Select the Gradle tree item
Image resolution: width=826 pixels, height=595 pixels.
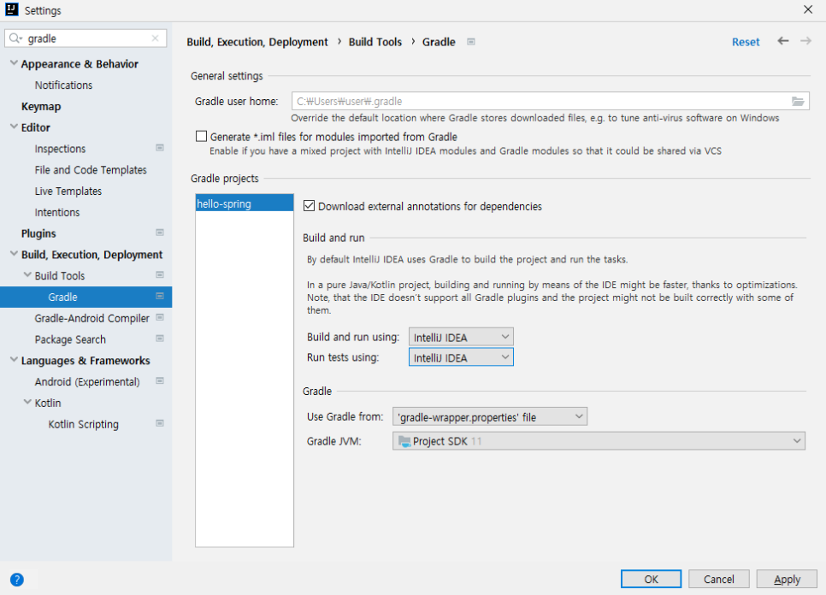click(x=86, y=297)
